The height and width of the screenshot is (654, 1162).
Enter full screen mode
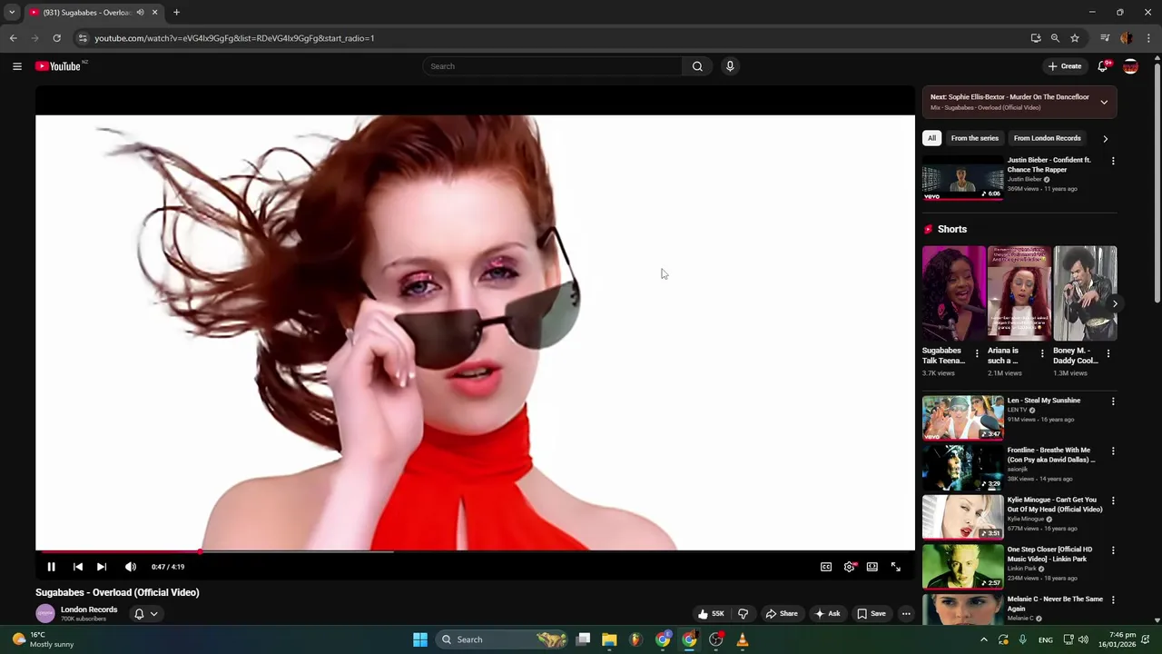[896, 567]
